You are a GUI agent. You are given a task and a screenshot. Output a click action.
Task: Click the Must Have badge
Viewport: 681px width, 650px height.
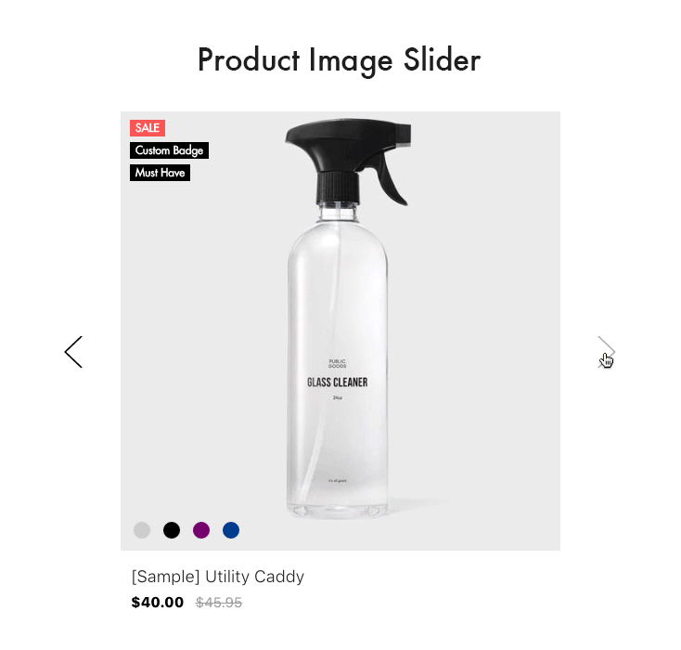tap(160, 173)
